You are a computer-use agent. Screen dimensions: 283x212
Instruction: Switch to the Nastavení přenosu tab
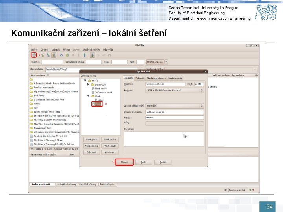click(156, 78)
